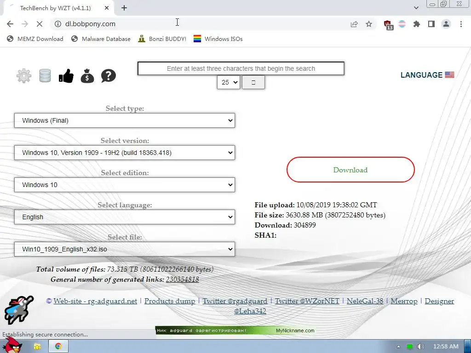Click the 12:58 AM taskbar clock
This screenshot has height=353, width=471.
click(x=446, y=347)
